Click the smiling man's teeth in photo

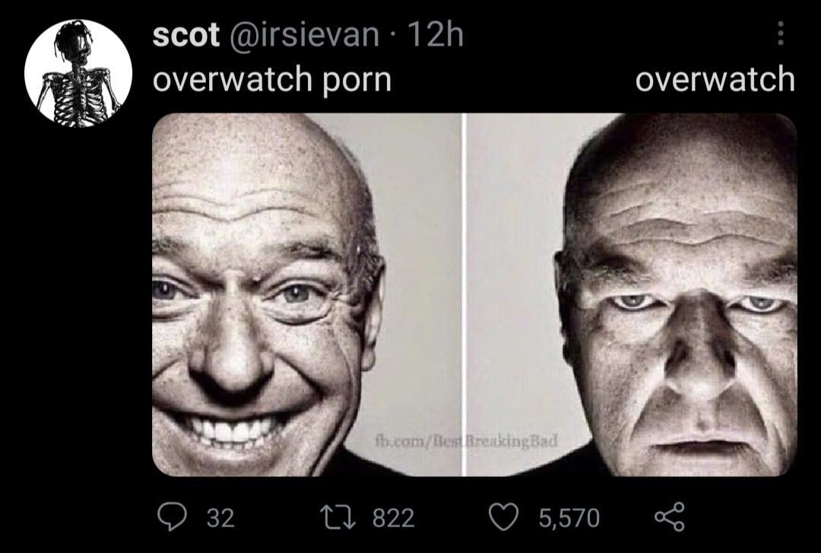[230, 430]
